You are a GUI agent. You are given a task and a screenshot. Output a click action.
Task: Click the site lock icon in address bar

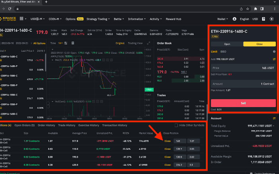pyautogui.click(x=18, y=9)
